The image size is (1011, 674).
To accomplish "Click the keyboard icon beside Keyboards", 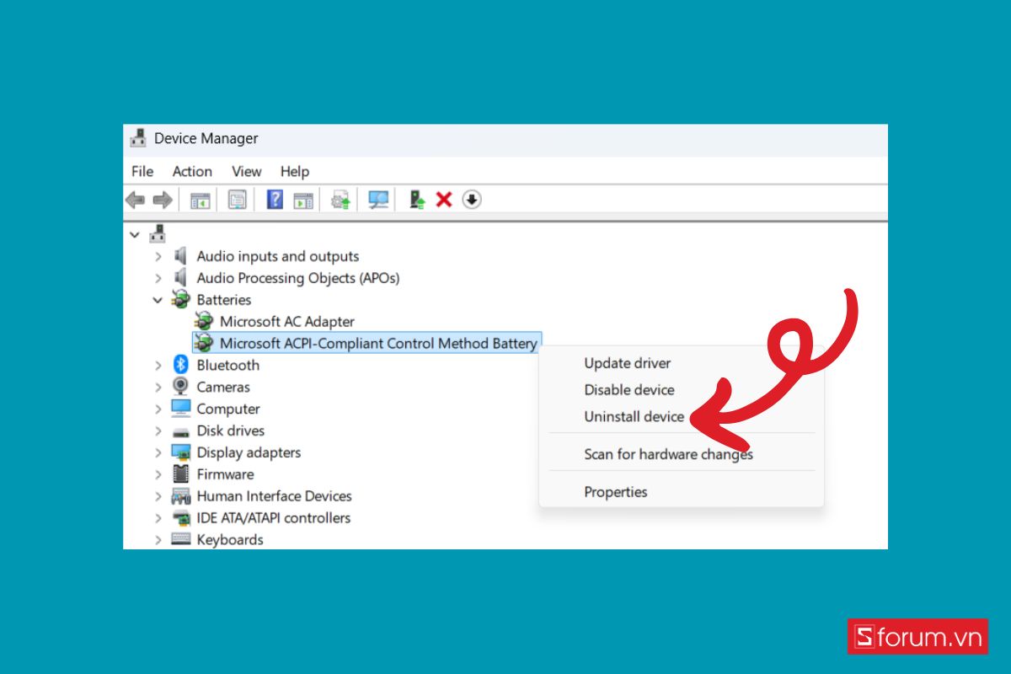I will (x=180, y=540).
